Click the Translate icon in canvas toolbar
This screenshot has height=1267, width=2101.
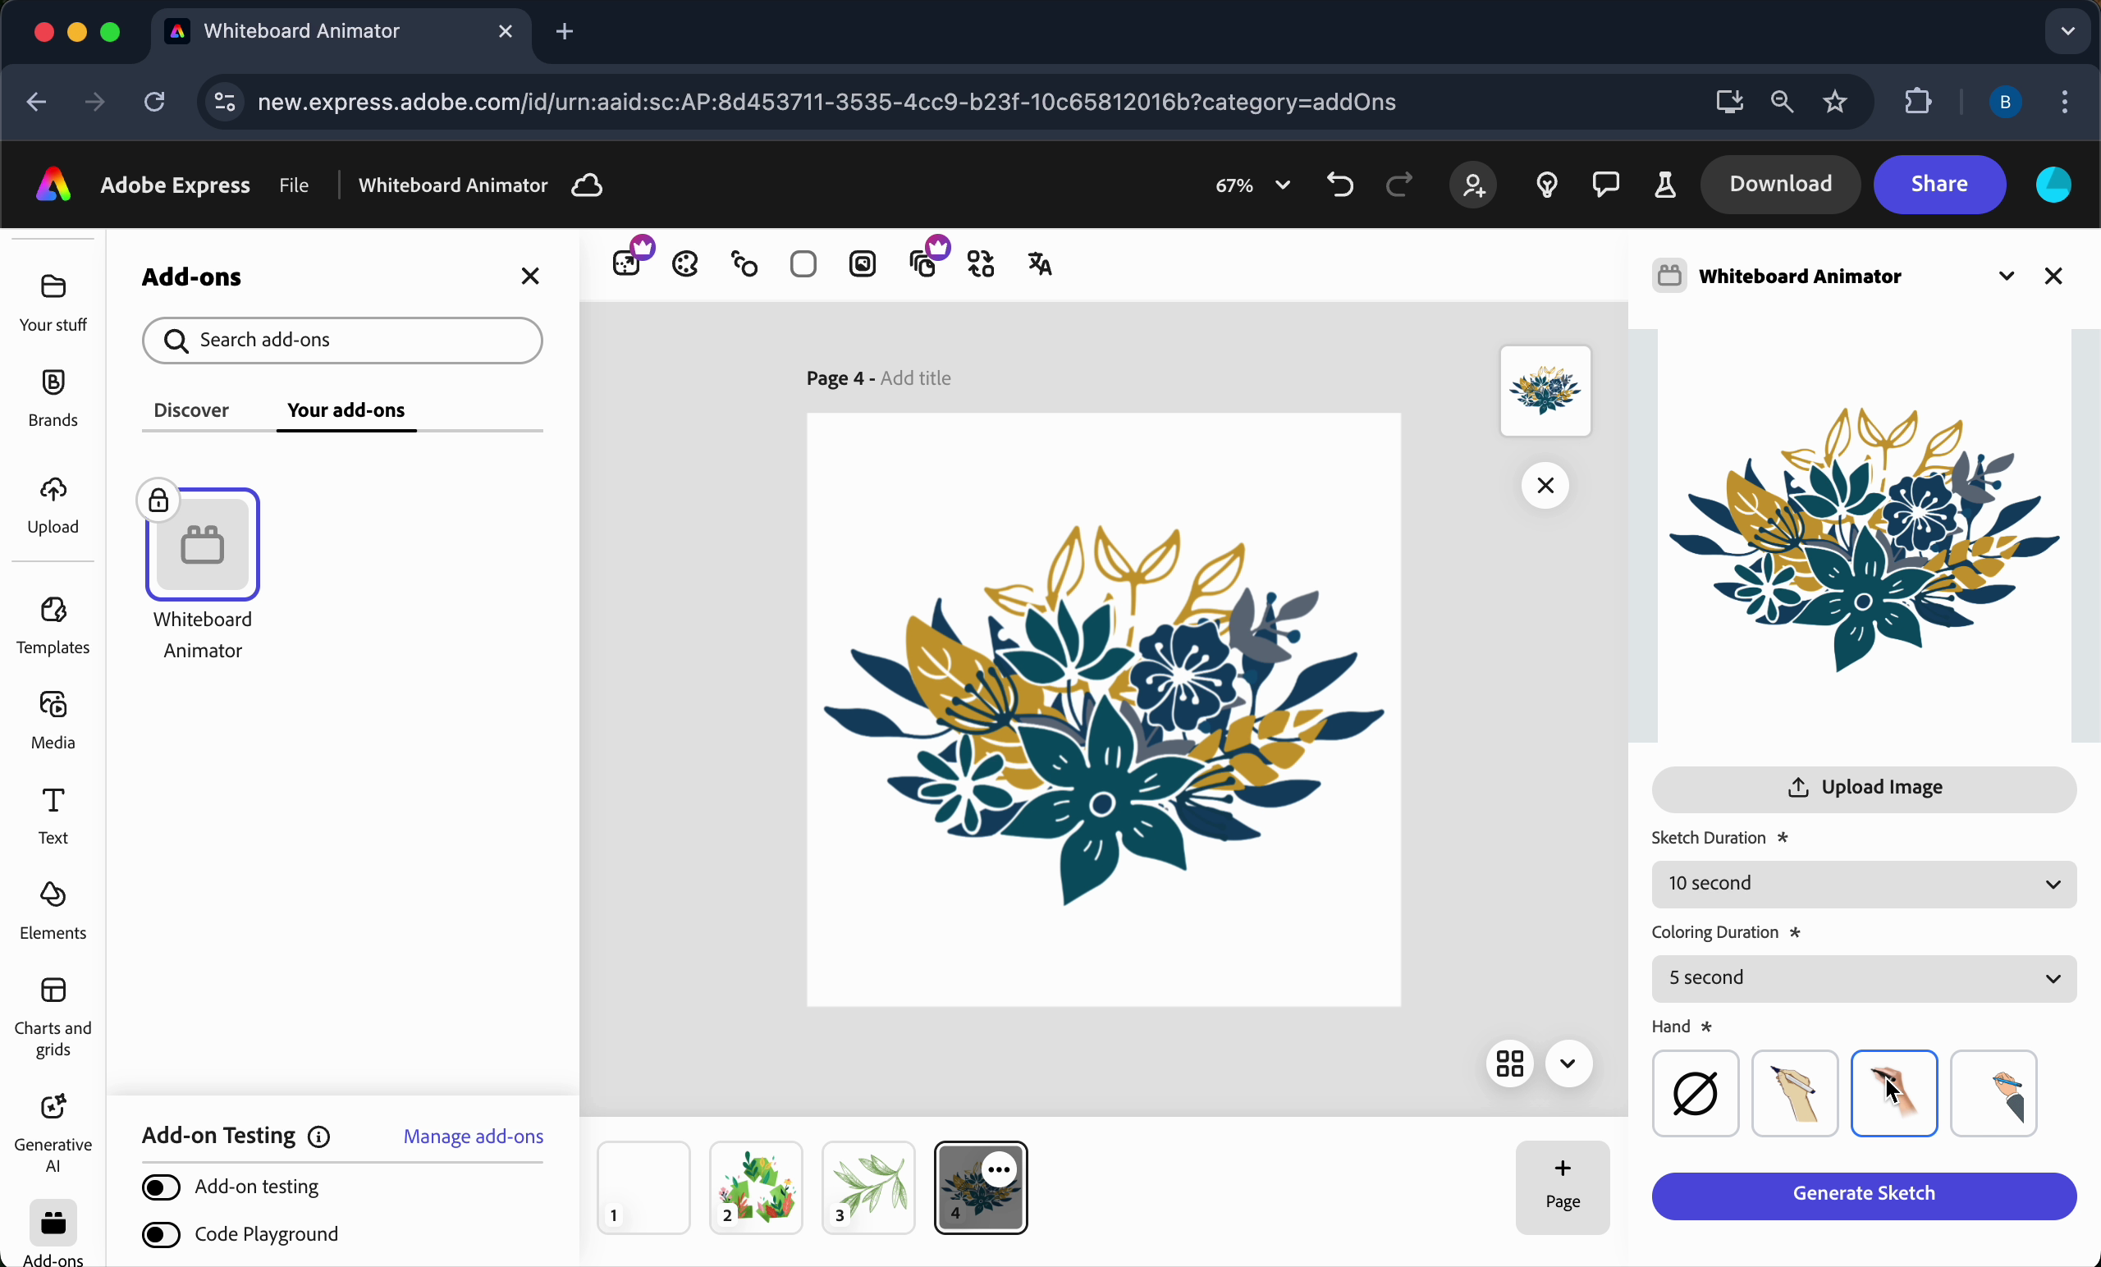1039,264
